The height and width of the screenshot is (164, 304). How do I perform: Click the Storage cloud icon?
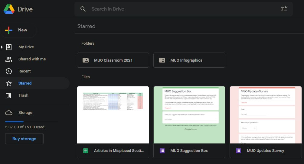coord(9,113)
